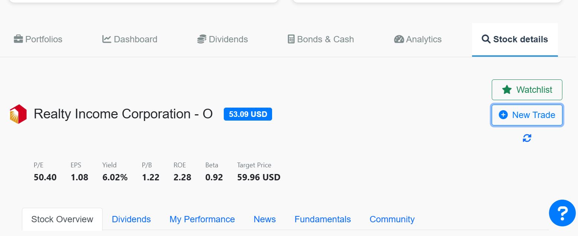
Task: Click the gauge icon beside Analytics
Action: tap(399, 39)
